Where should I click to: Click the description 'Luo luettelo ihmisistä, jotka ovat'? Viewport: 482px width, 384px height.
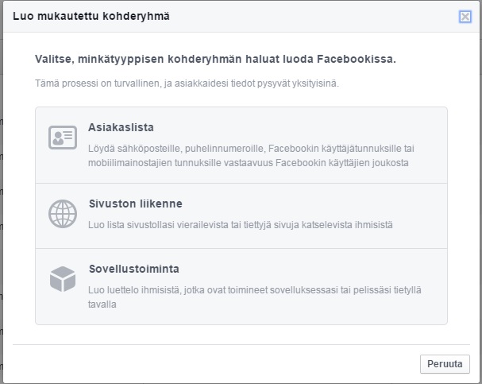click(x=255, y=297)
